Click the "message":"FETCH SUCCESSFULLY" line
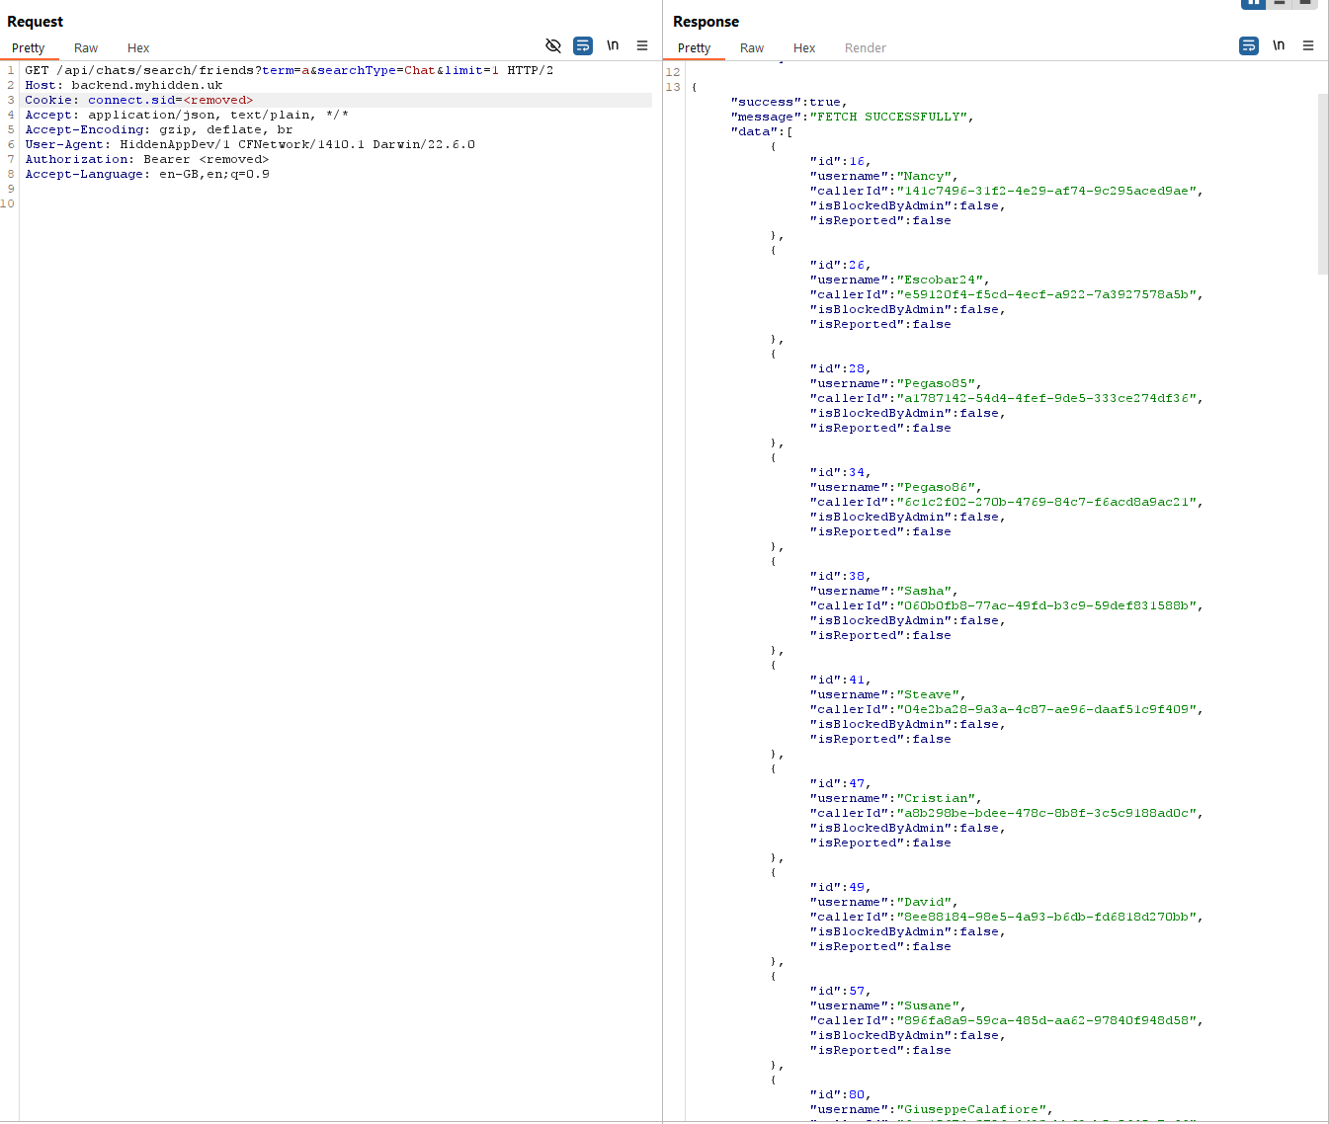 pyautogui.click(x=852, y=117)
